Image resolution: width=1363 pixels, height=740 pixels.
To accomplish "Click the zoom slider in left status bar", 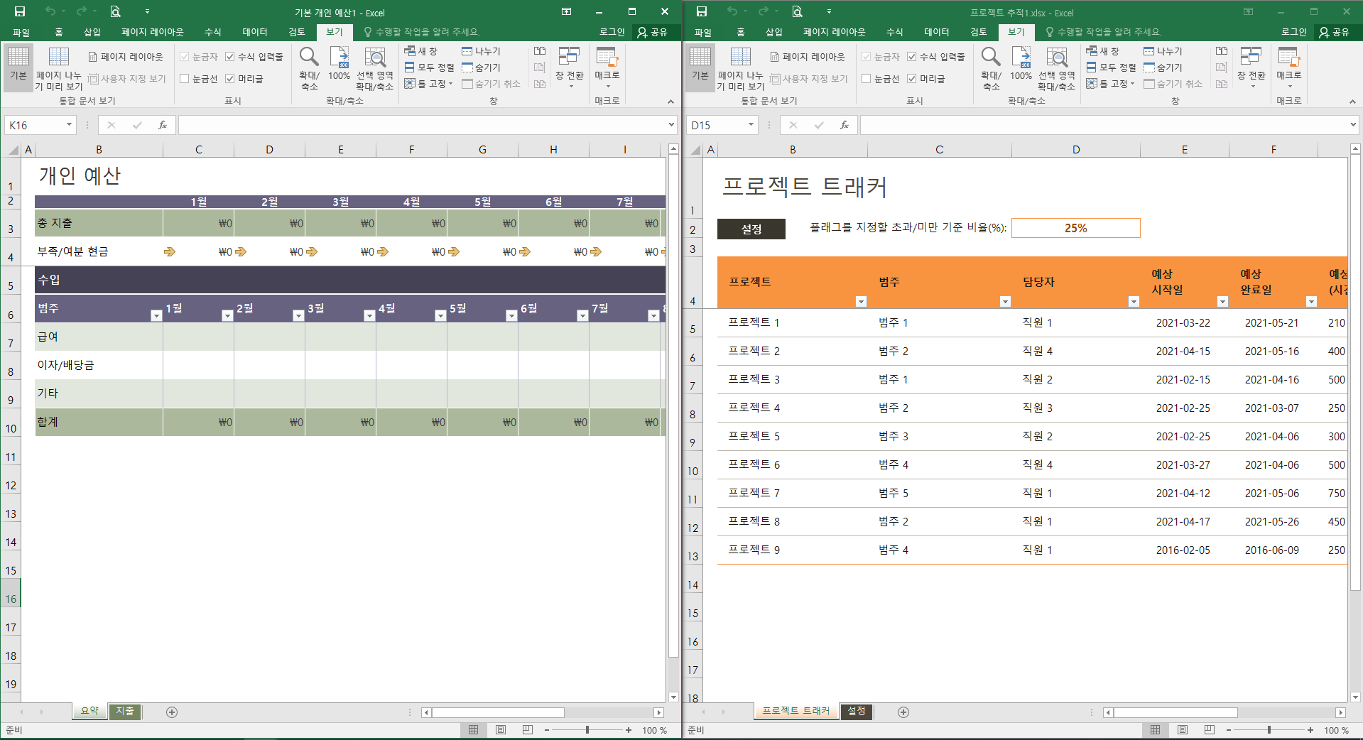I will pyautogui.click(x=587, y=730).
